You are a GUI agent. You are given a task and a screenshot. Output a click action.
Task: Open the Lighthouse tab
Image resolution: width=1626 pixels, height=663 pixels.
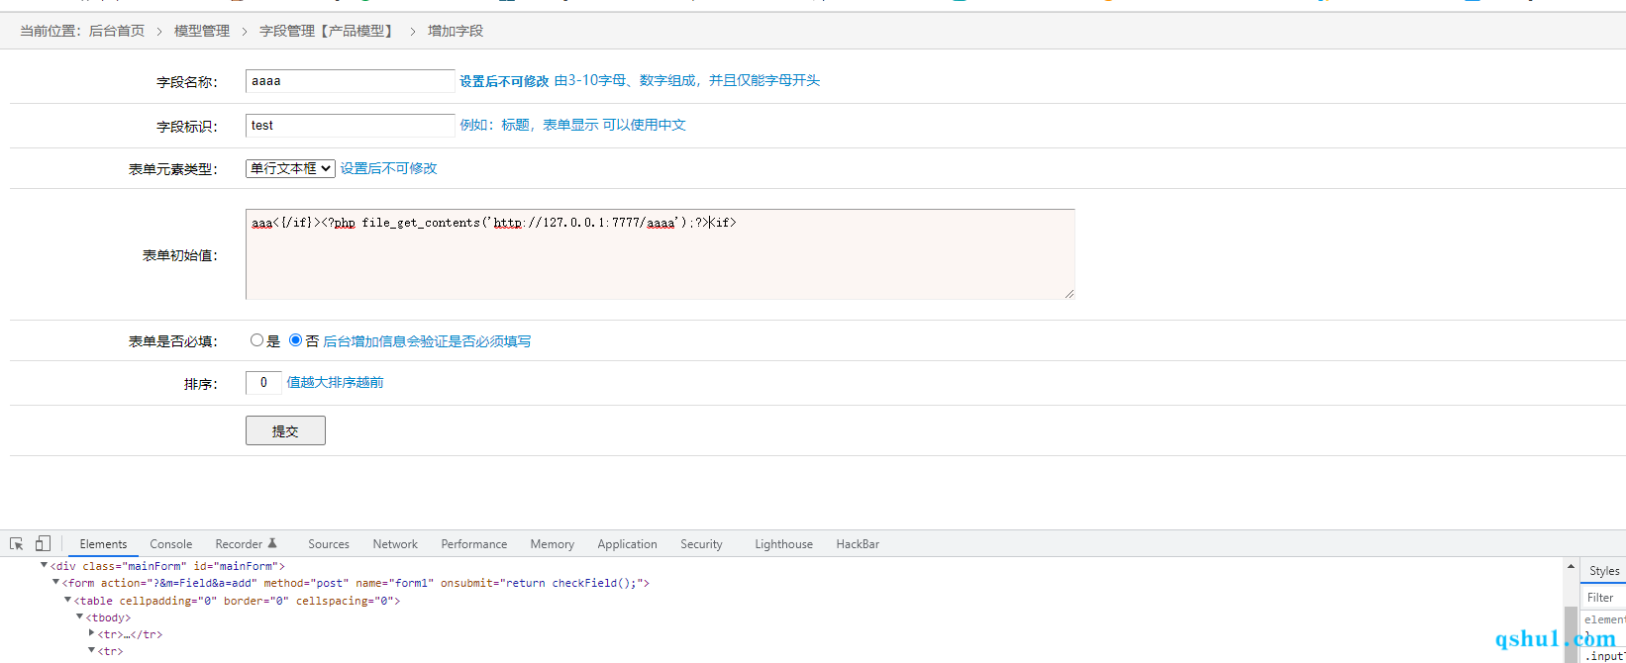click(x=783, y=544)
